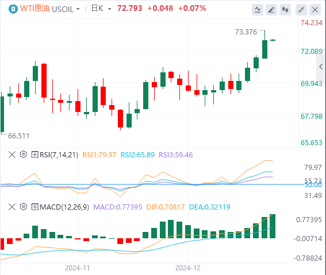Expand side panel with left chevron
The image size is (326, 275).
point(321,67)
